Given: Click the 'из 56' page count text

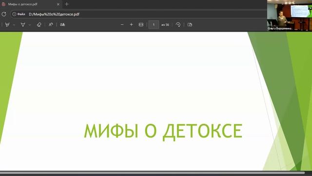Looking at the screenshot, I should pyautogui.click(x=165, y=25).
